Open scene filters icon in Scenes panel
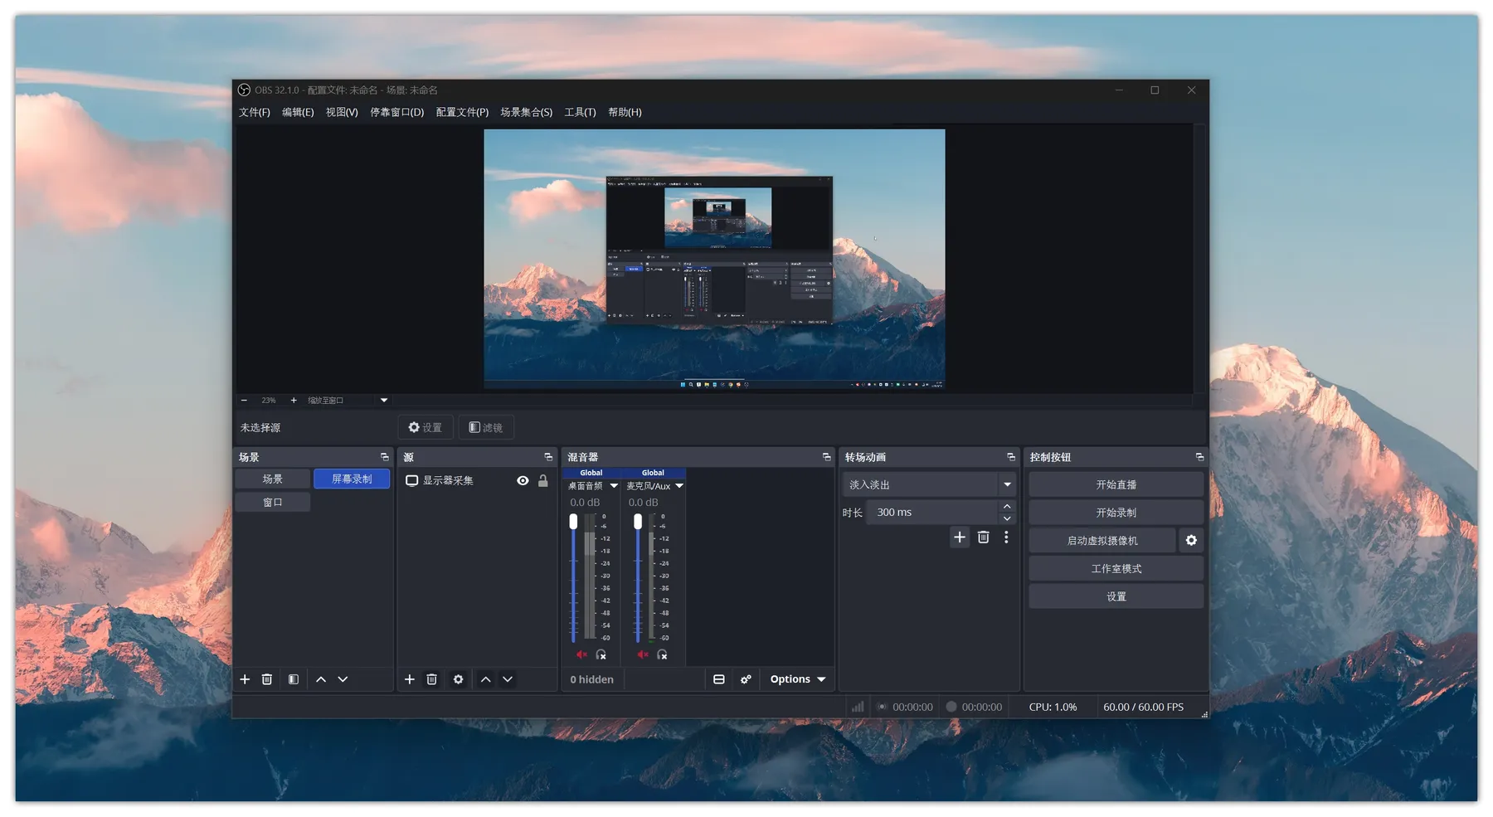The height and width of the screenshot is (817, 1493). coord(293,679)
